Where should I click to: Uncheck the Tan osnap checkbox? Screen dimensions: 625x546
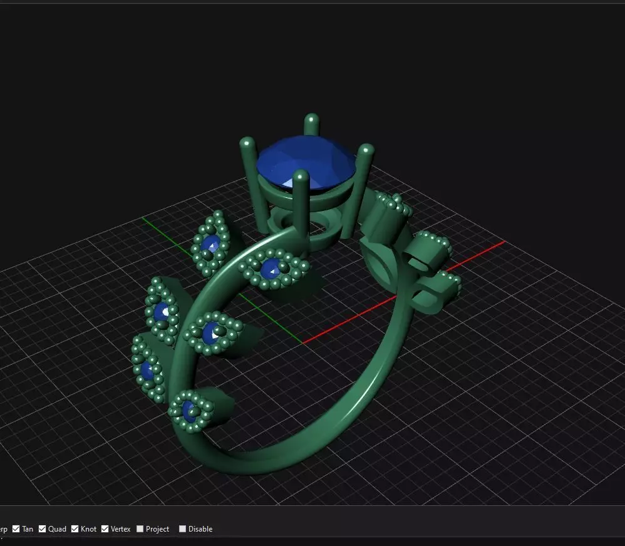(16, 529)
